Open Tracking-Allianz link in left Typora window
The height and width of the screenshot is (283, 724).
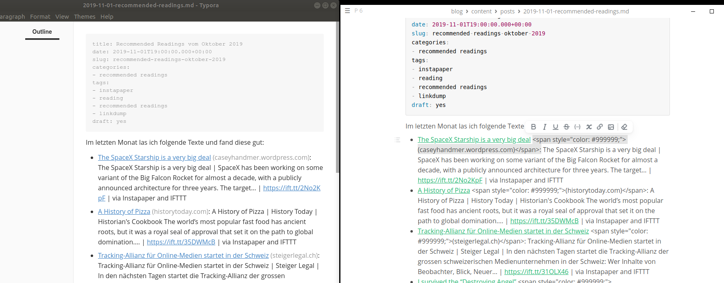coord(183,256)
